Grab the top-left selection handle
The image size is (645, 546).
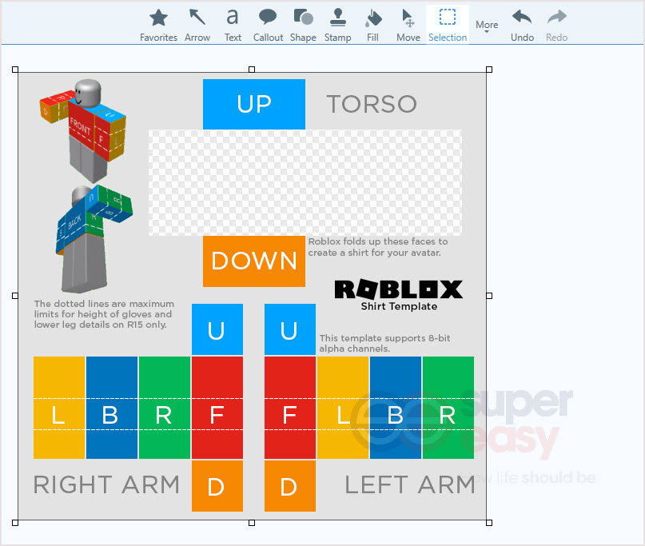point(15,70)
